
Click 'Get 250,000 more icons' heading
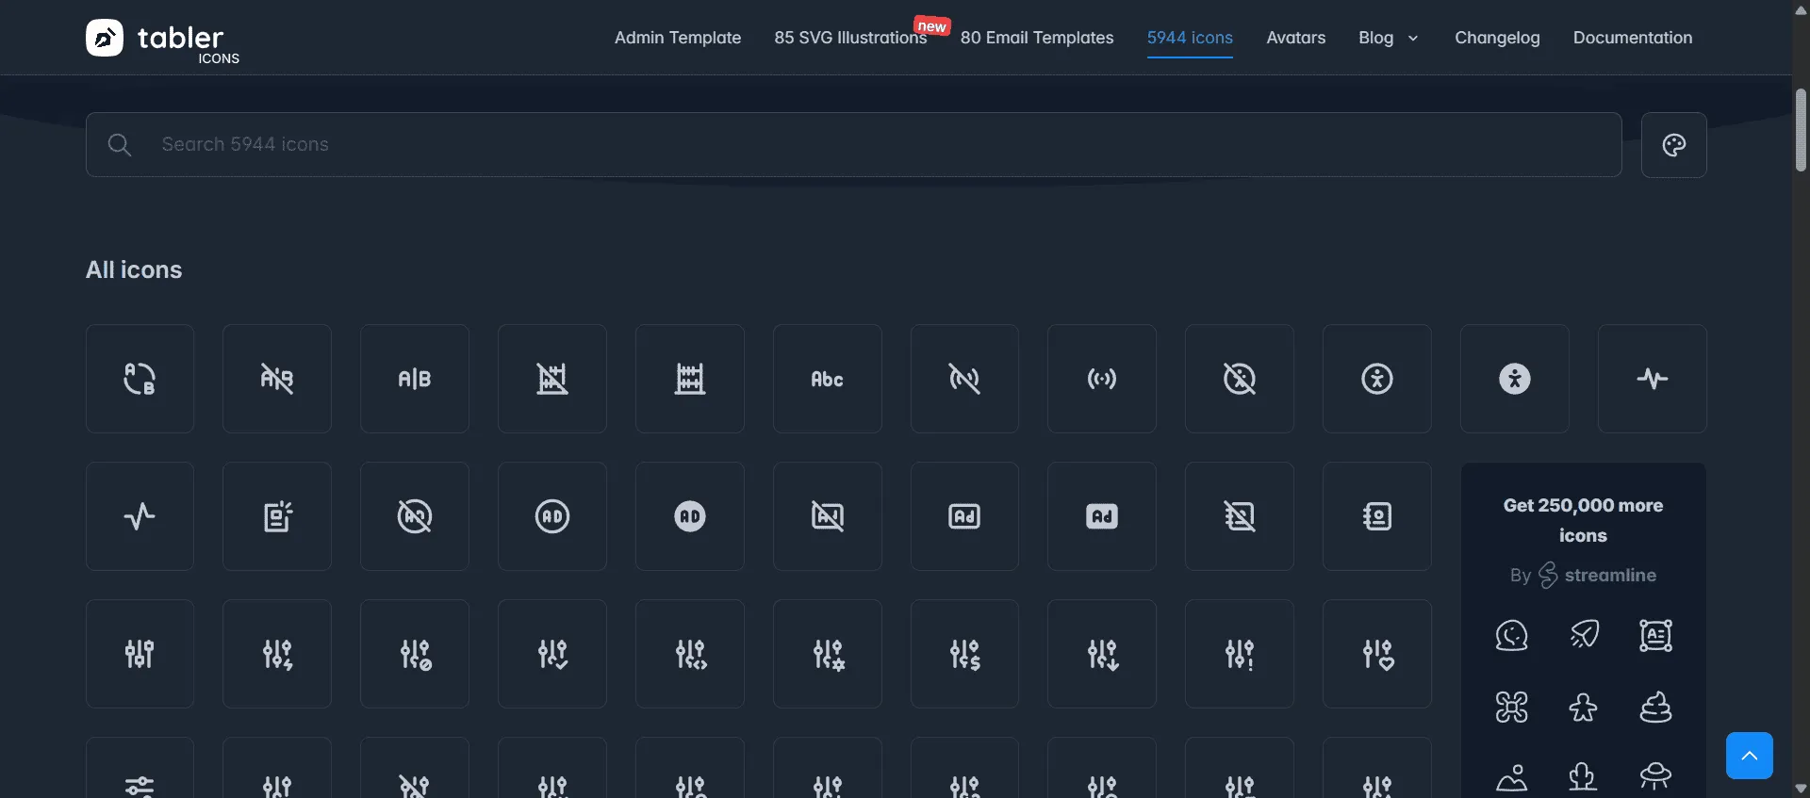pos(1583,520)
